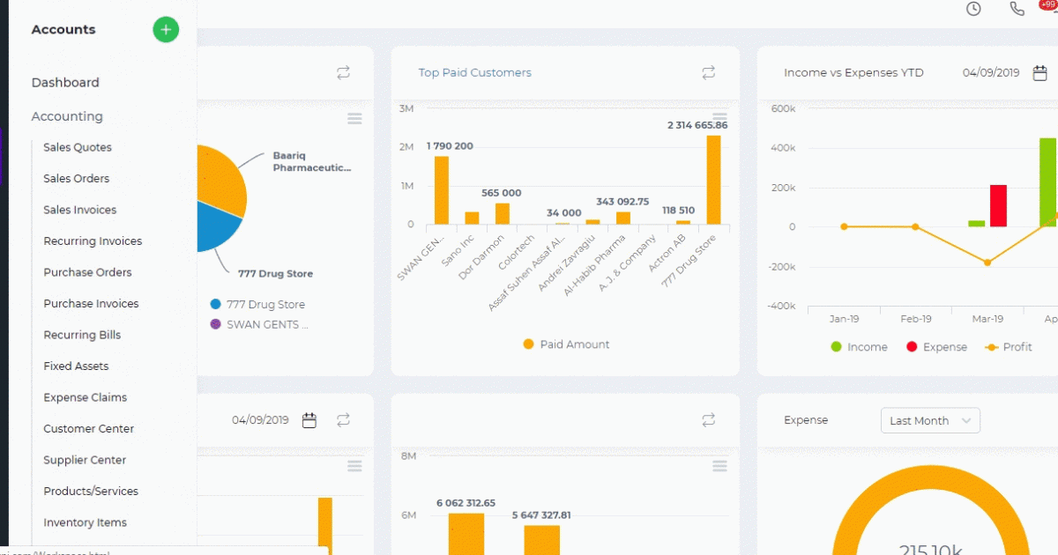Toggle the SWAN GENTS legend entry
This screenshot has width=1058, height=555.
(260, 324)
